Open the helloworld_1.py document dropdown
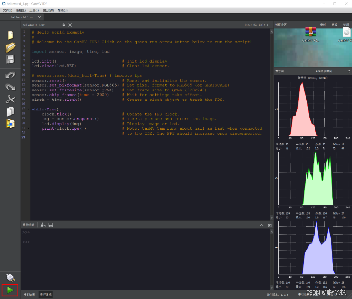Image resolution: width=352 pixels, height=299 pixels. click(x=44, y=25)
